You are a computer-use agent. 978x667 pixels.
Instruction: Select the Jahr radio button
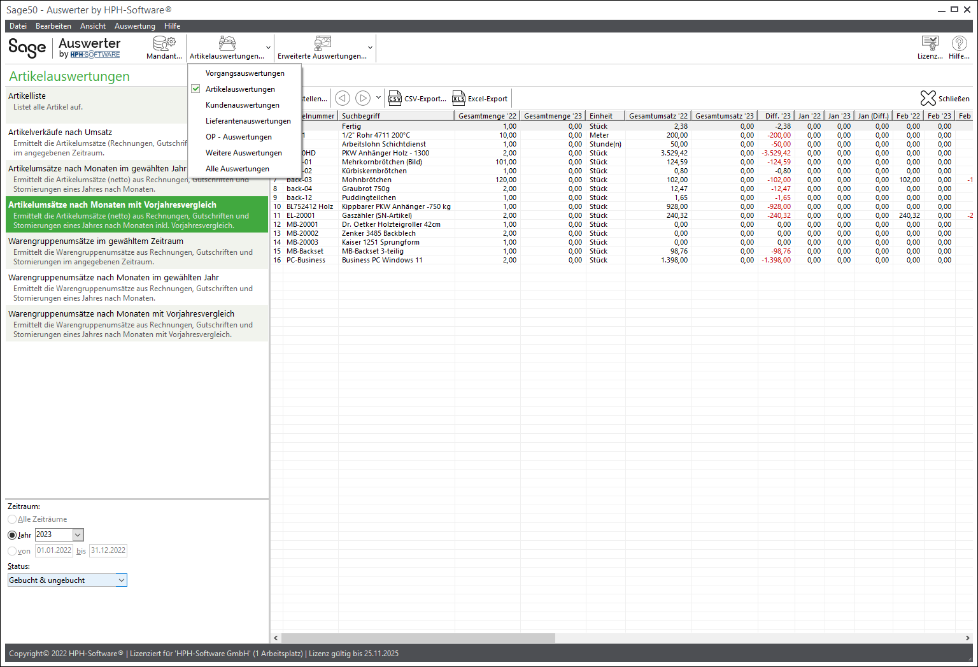[x=12, y=535]
